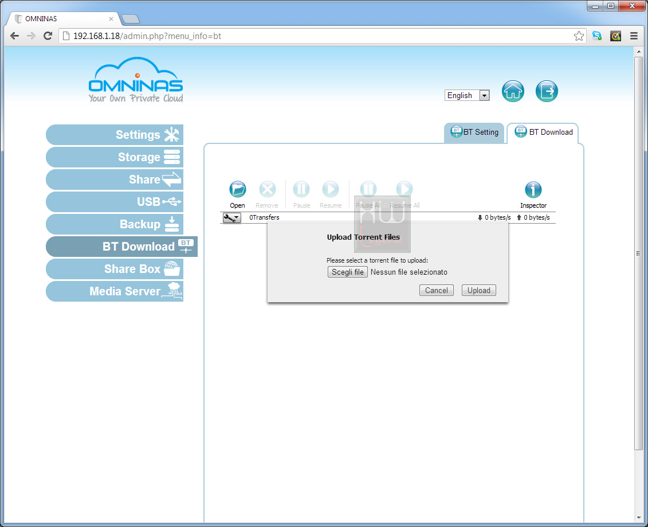Open the Settings sidebar menu
The image size is (648, 527).
[115, 135]
